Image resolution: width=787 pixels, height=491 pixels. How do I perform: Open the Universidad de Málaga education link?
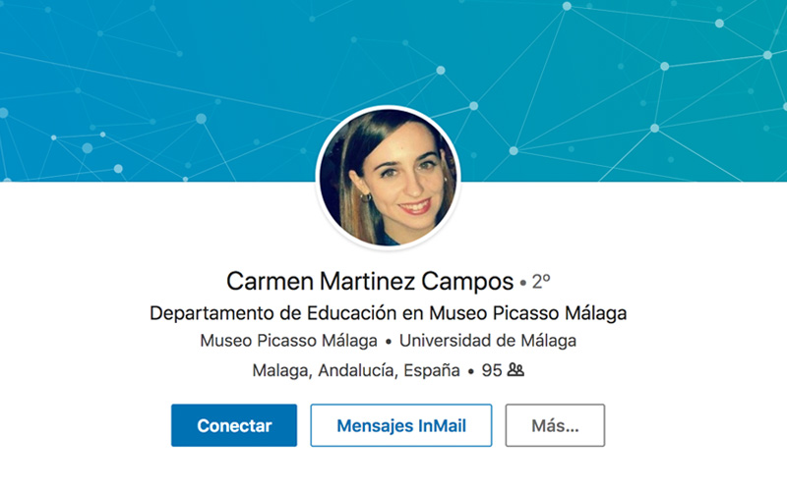(x=488, y=341)
